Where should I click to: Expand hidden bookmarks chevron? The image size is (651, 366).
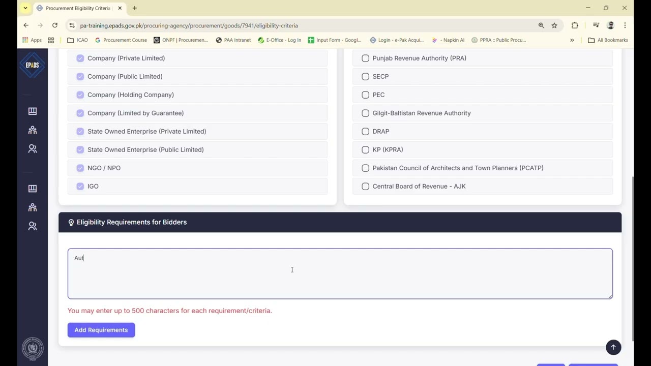[572, 40]
